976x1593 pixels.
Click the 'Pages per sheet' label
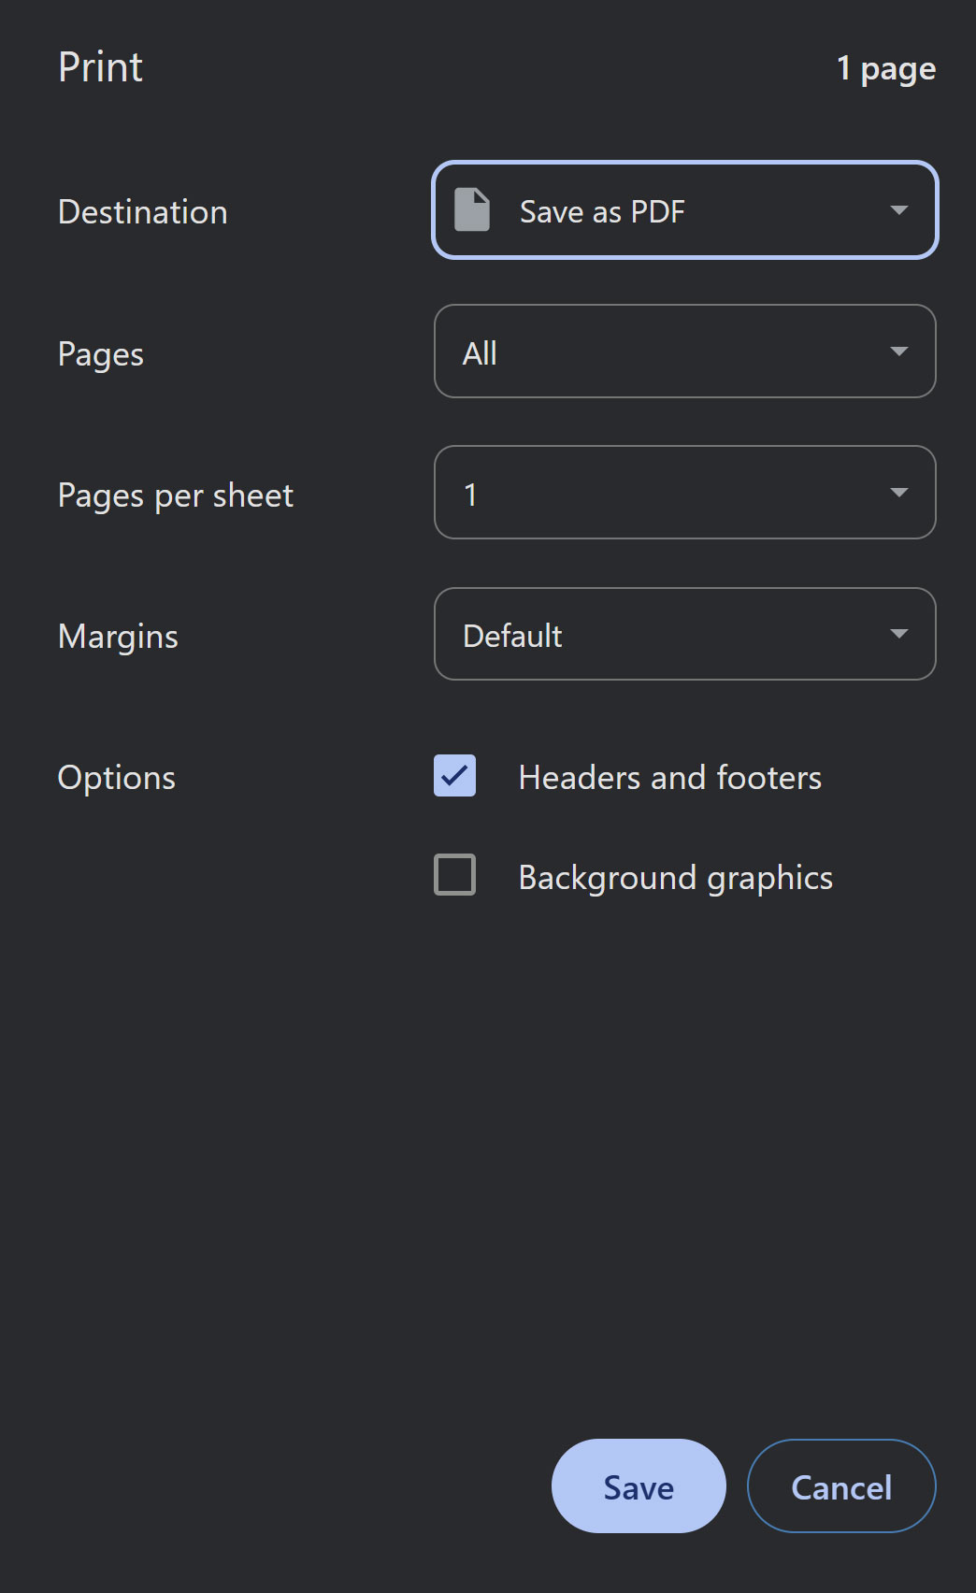coord(176,495)
